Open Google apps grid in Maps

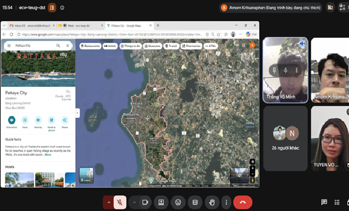tap(243, 46)
